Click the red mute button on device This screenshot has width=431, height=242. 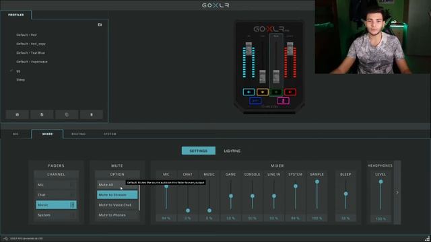[290, 92]
